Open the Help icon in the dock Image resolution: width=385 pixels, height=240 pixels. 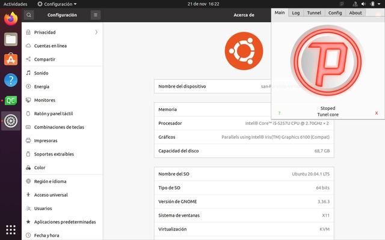pos(11,80)
